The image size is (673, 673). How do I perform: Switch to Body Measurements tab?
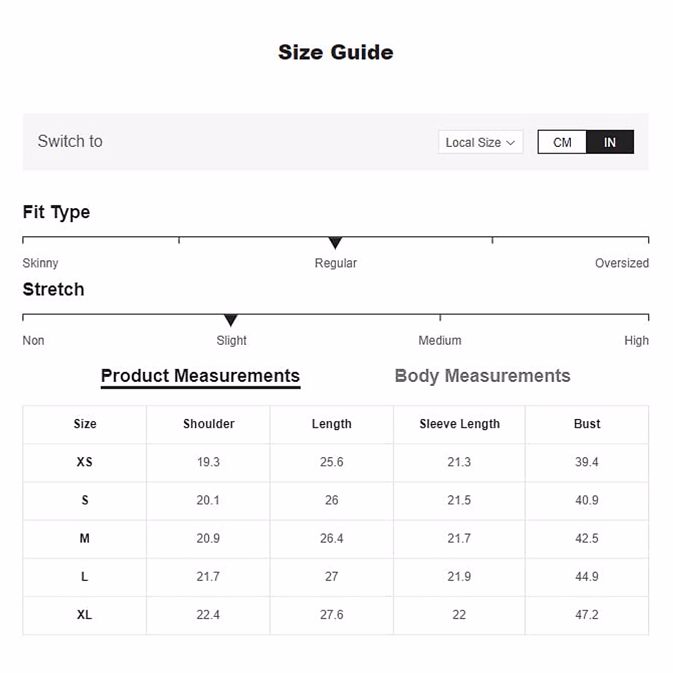coord(482,376)
